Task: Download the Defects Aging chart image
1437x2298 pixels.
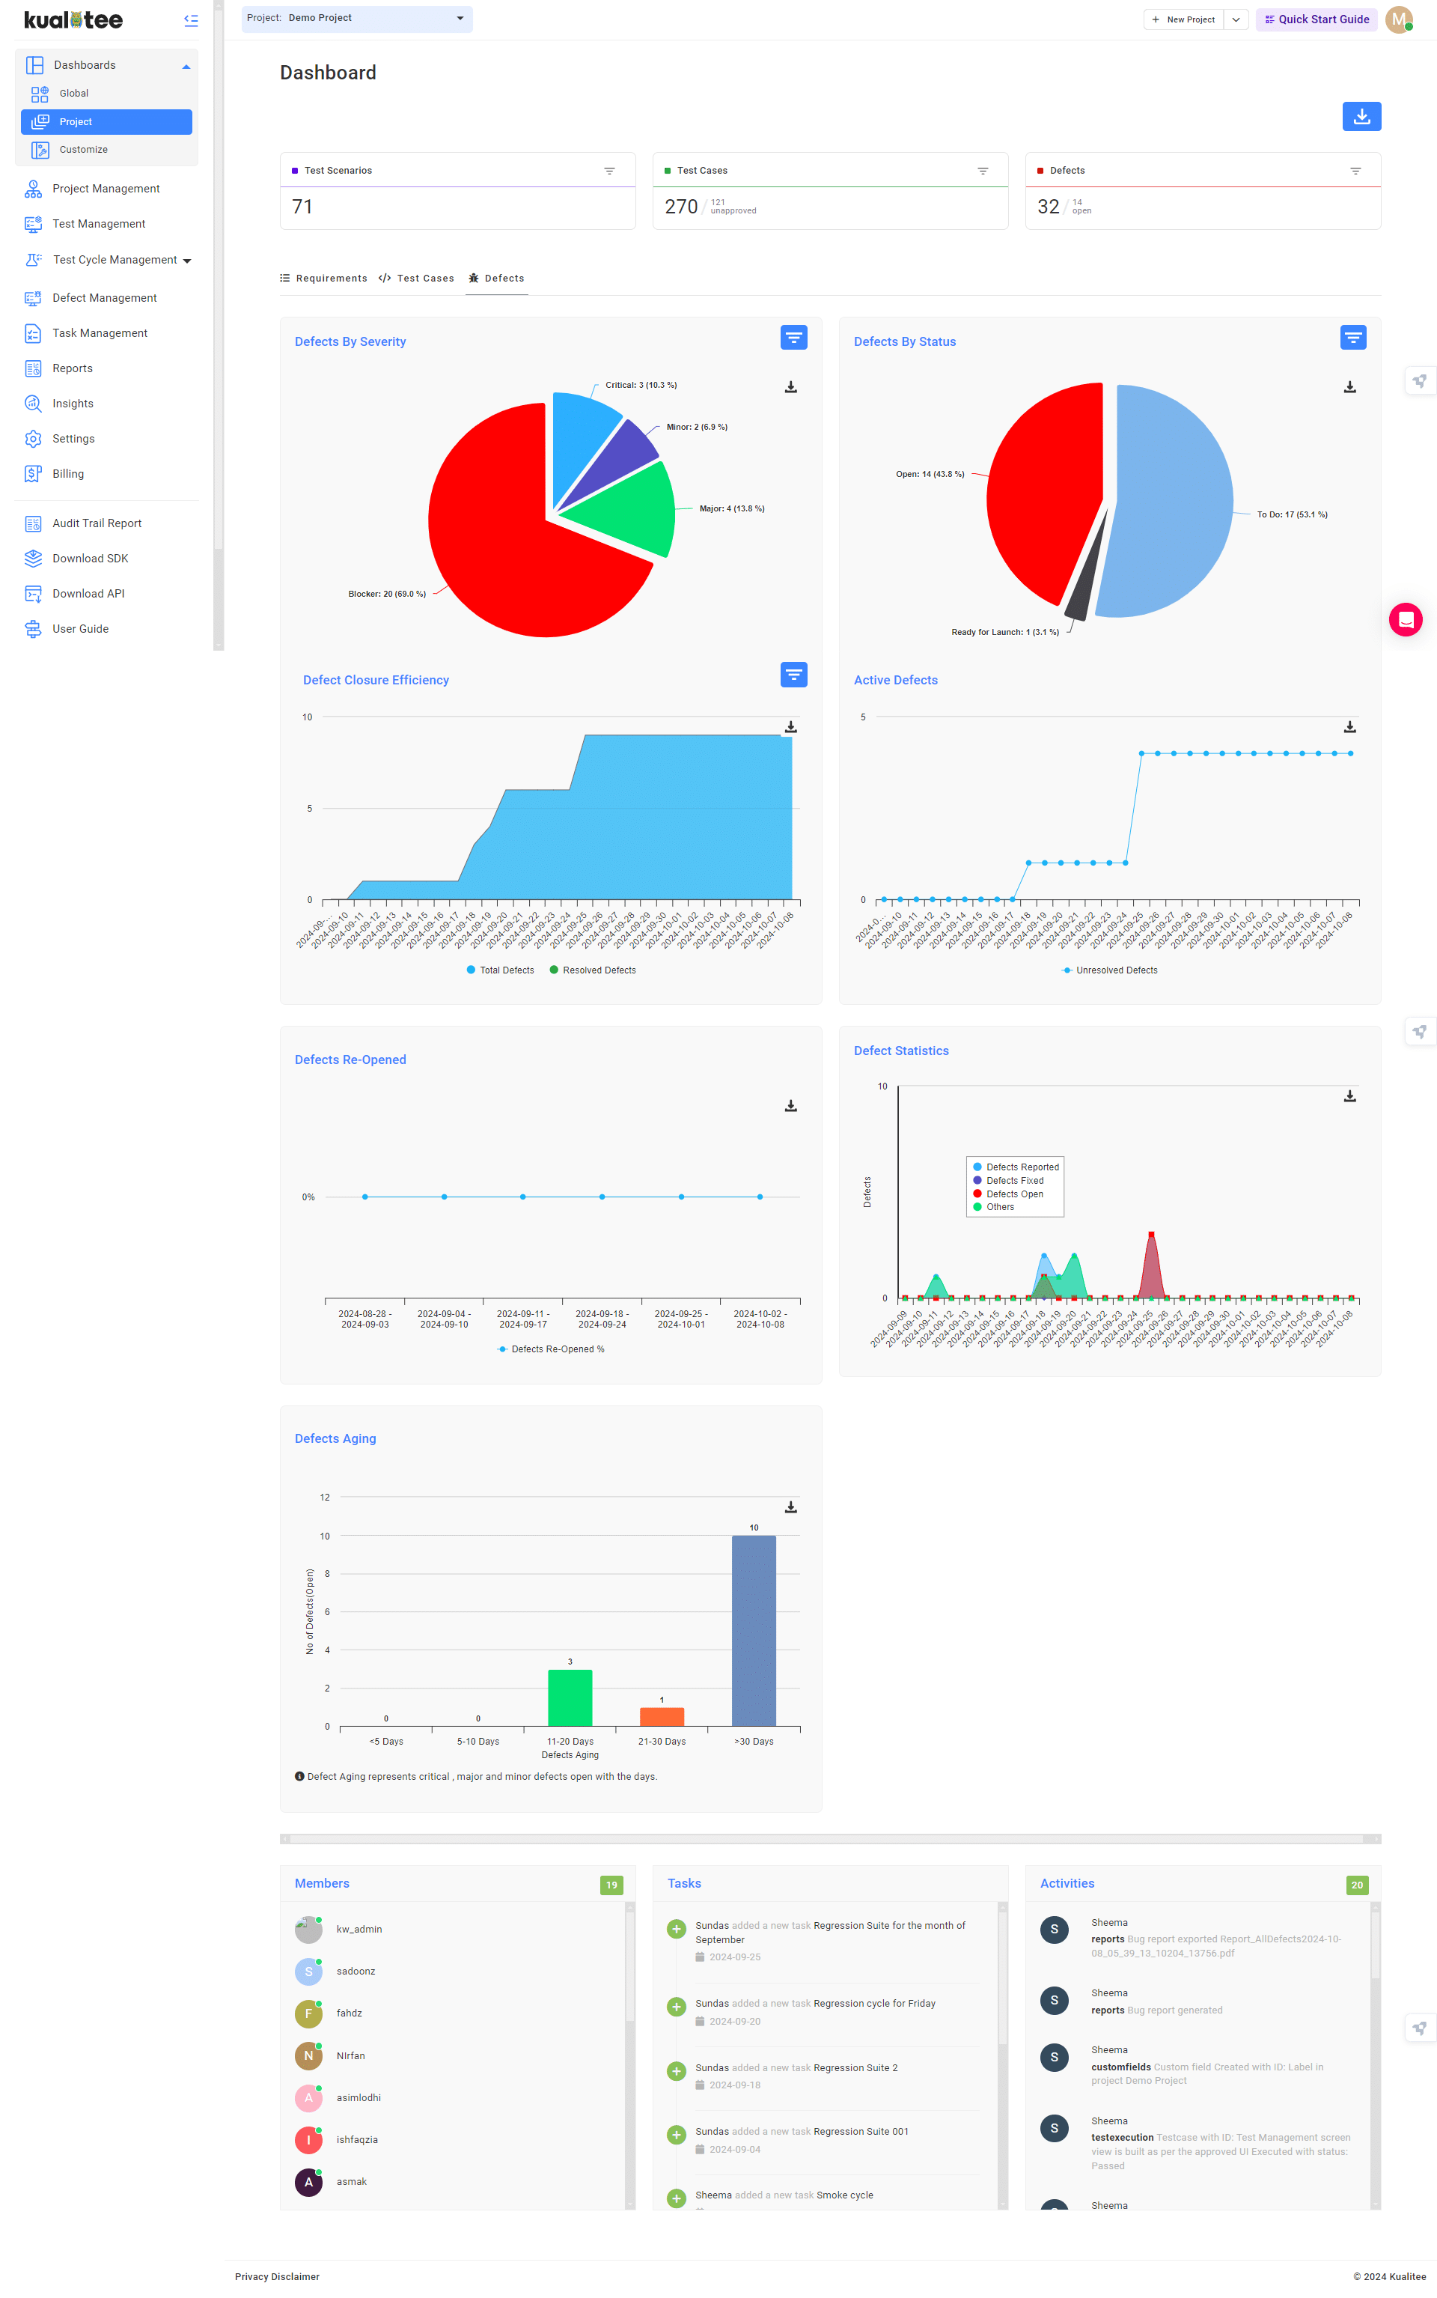Action: click(790, 1507)
